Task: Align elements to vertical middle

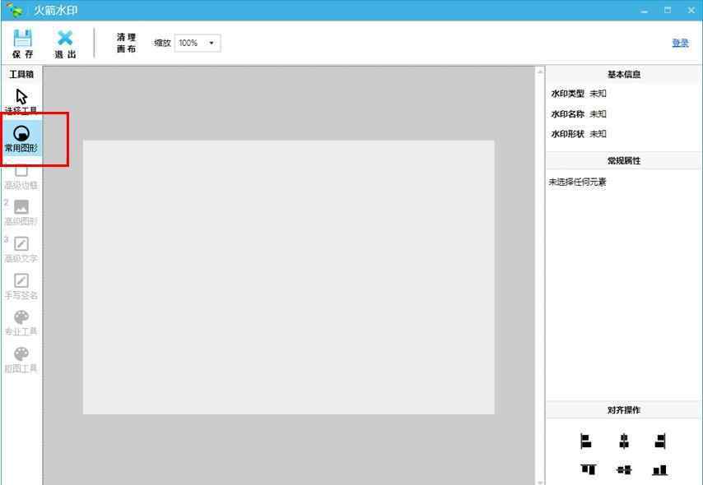Action: click(x=624, y=469)
